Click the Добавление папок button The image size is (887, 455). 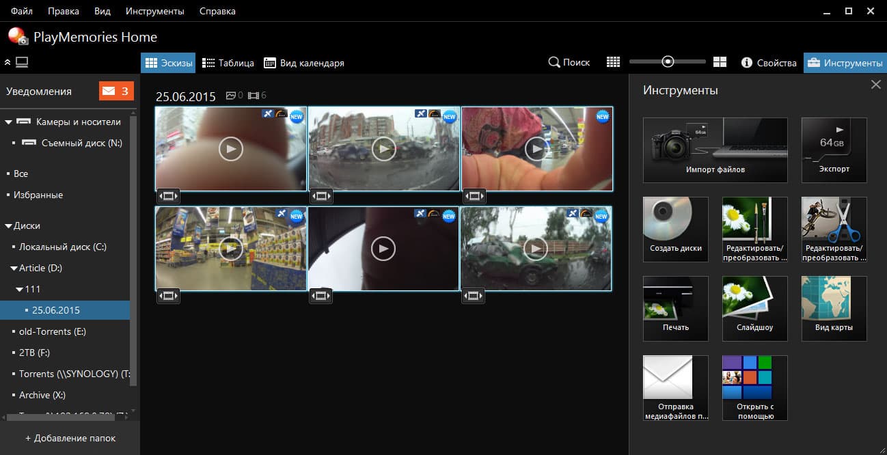(70, 438)
